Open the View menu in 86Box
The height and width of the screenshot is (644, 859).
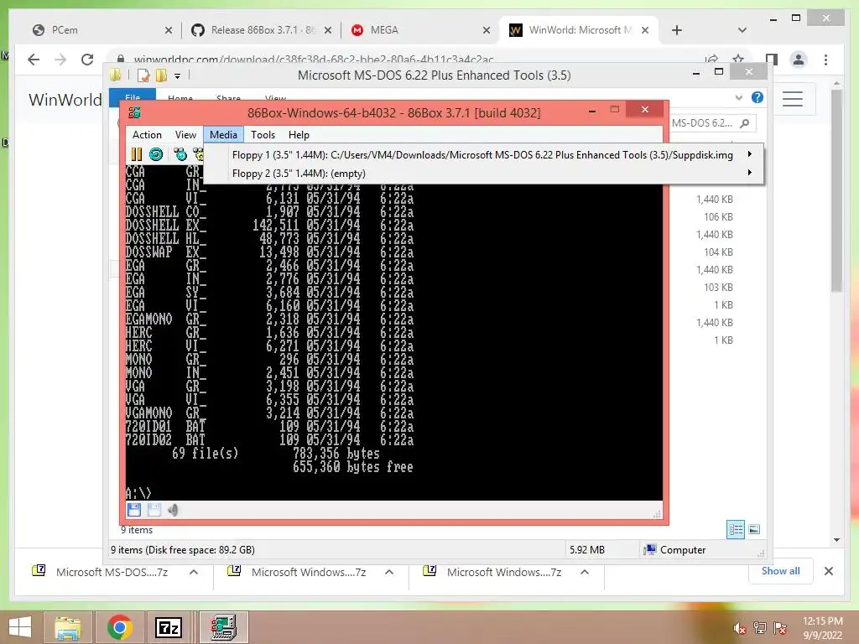pyautogui.click(x=185, y=135)
